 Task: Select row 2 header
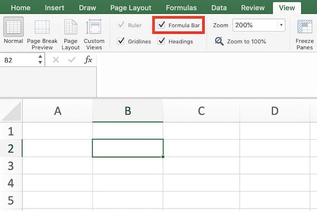[11, 148]
